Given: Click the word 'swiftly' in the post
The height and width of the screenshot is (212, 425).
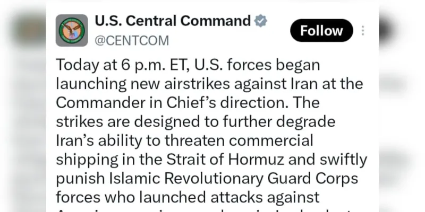Looking at the screenshot, I should [343, 160].
